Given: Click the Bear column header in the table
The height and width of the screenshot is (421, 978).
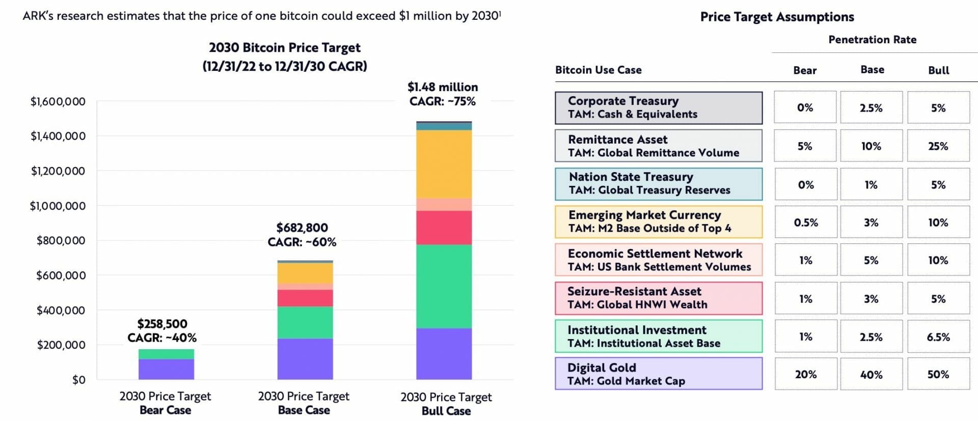Looking at the screenshot, I should [805, 70].
